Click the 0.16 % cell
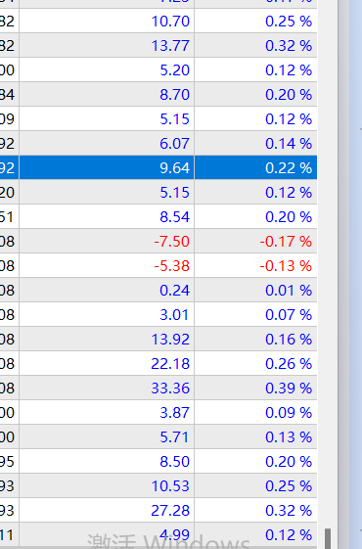 click(289, 340)
